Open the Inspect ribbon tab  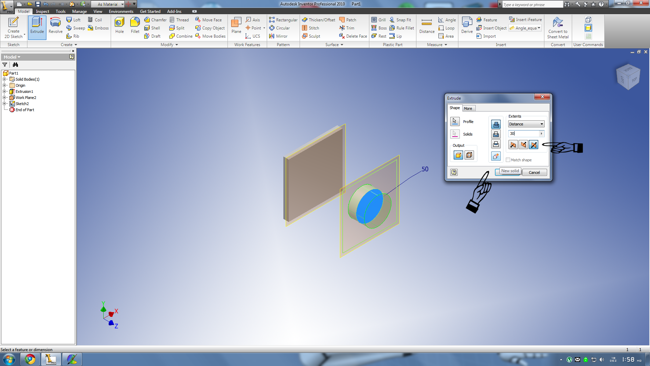pos(42,11)
